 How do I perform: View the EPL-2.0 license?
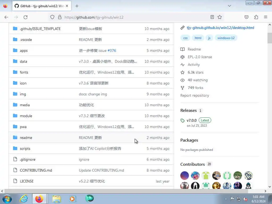click(x=196, y=57)
